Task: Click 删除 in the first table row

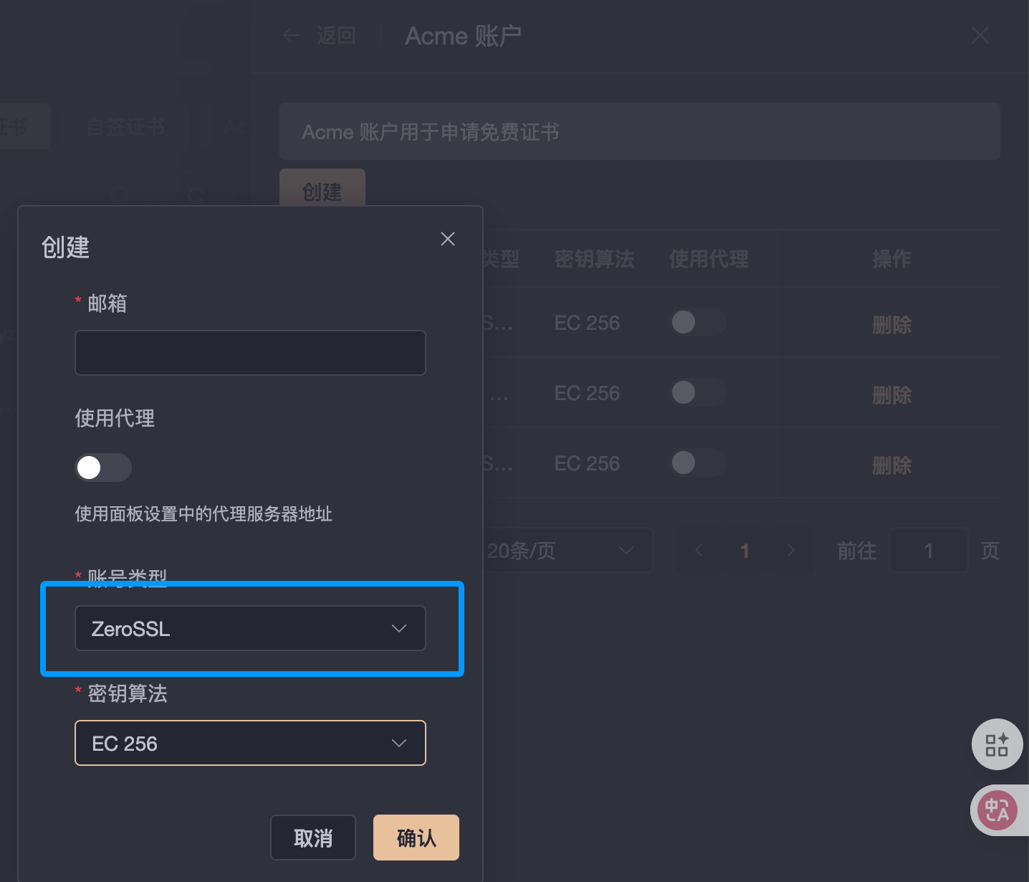Action: click(891, 325)
